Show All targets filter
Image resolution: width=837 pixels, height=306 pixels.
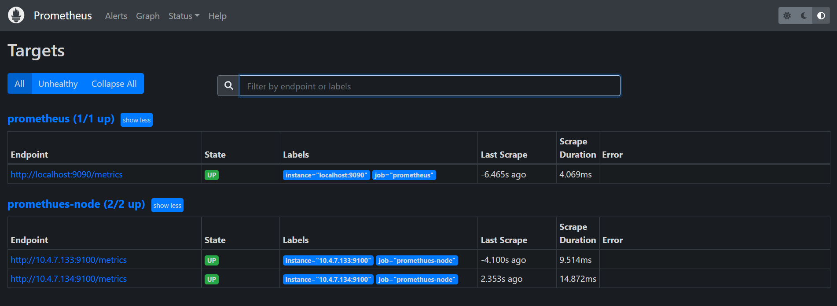19,84
